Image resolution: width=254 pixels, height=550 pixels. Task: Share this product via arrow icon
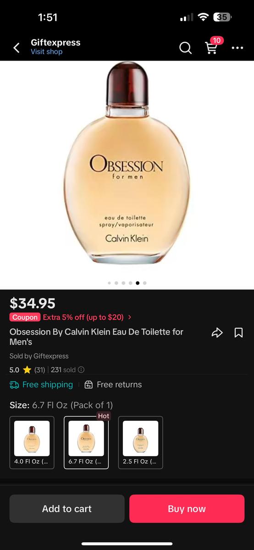click(217, 333)
